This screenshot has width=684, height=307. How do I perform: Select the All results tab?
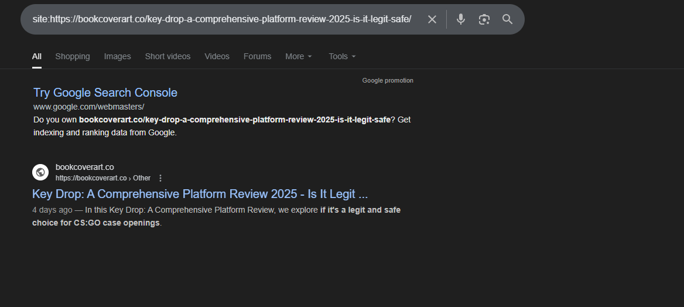37,56
